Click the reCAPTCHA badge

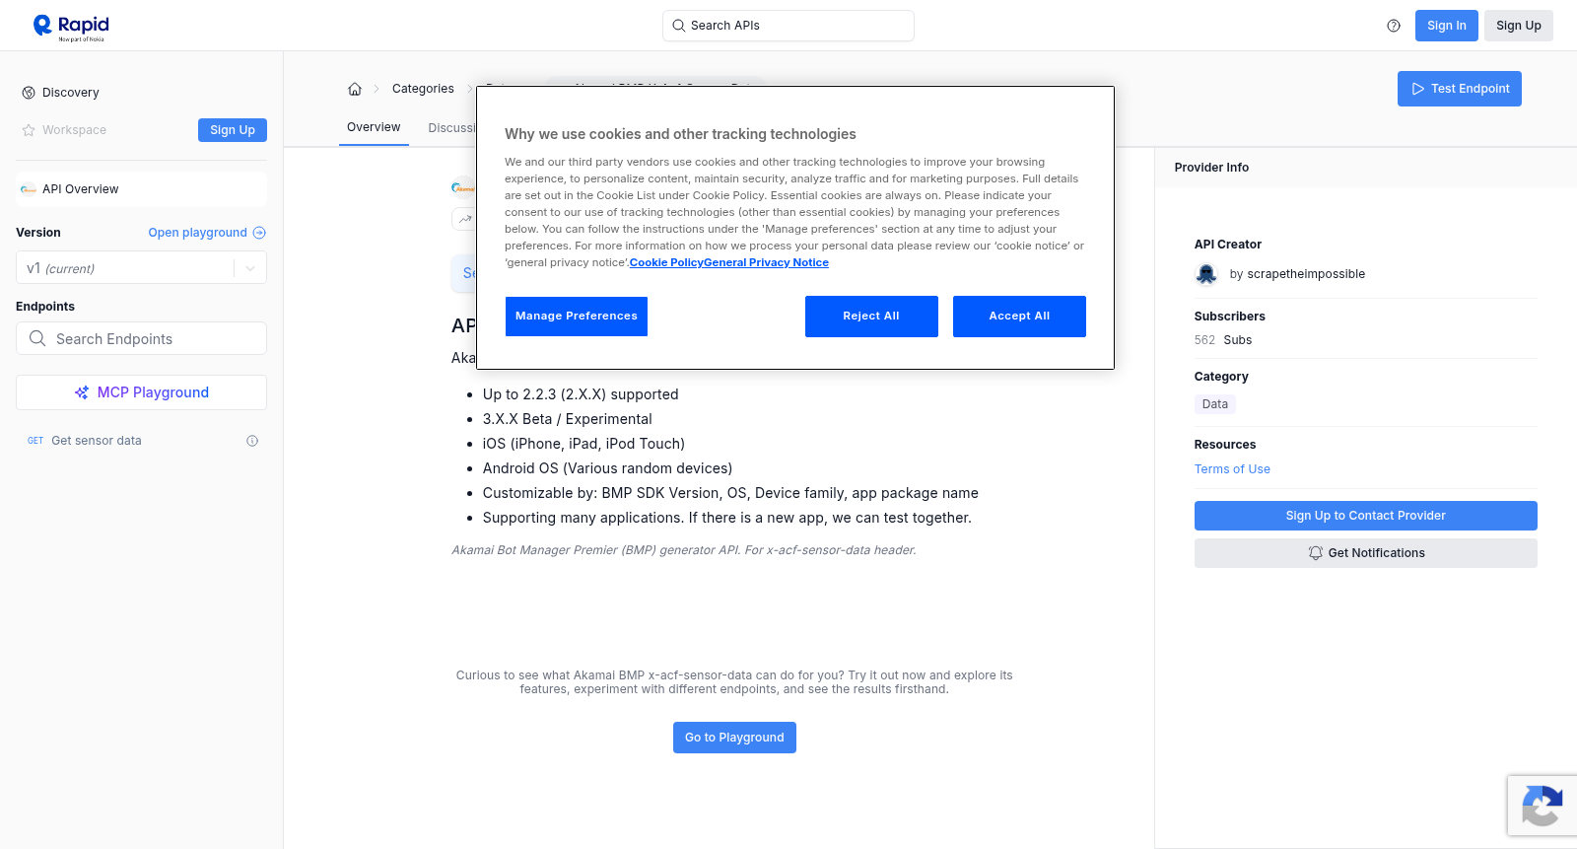pyautogui.click(x=1543, y=806)
